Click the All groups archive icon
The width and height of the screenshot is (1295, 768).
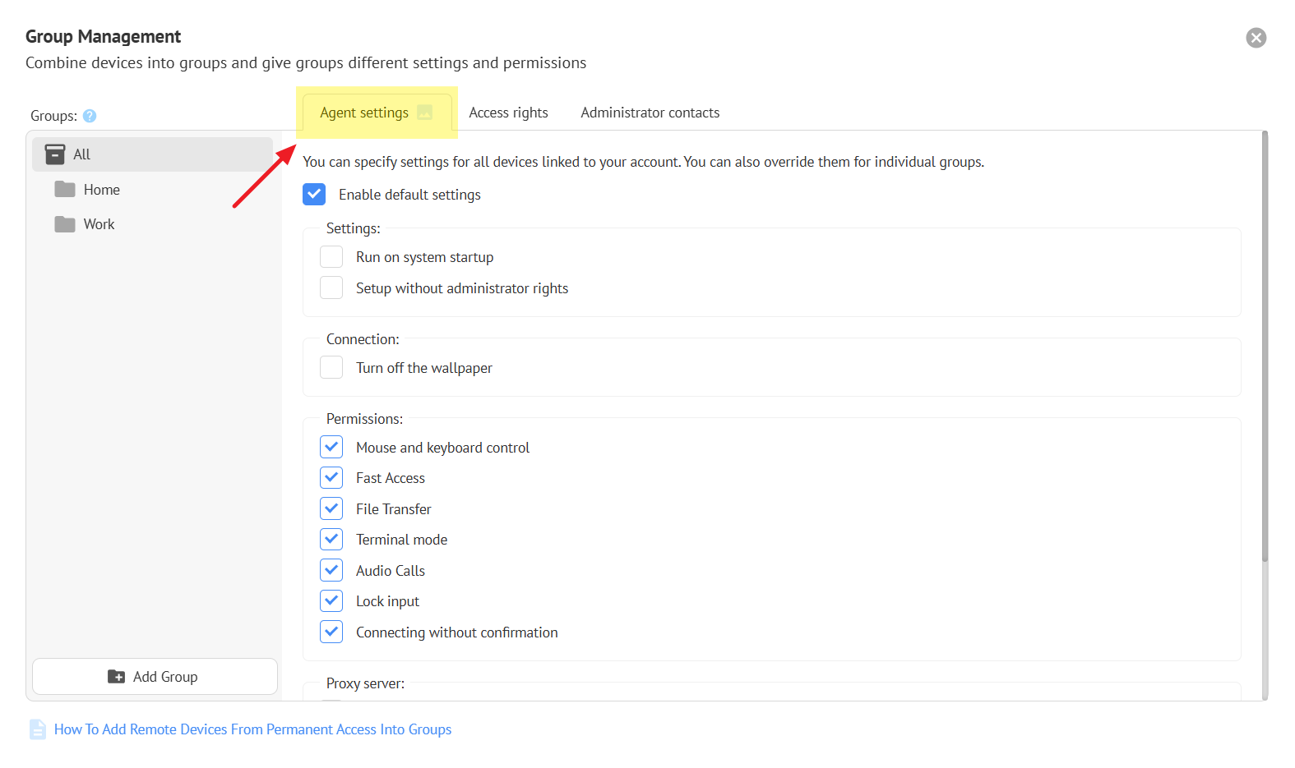pos(55,154)
